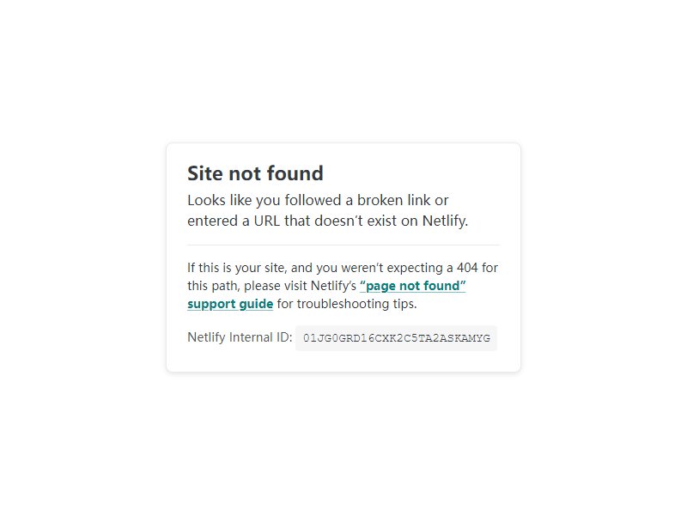
Task: Click the word "Netlify's" before the link
Action: [x=333, y=286]
